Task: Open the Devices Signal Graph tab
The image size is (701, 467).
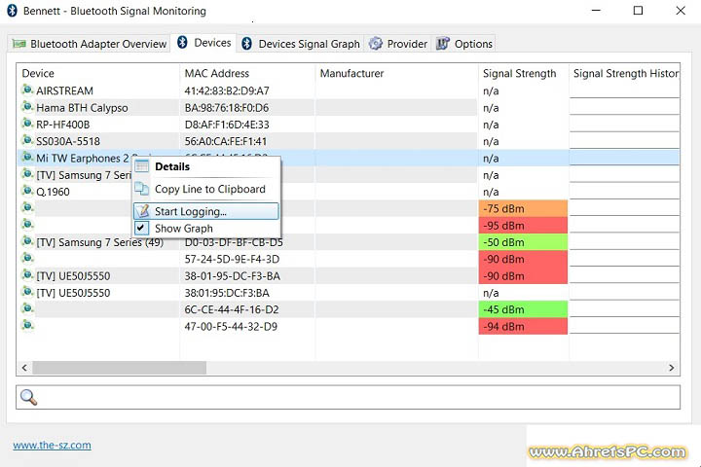Action: [x=301, y=44]
